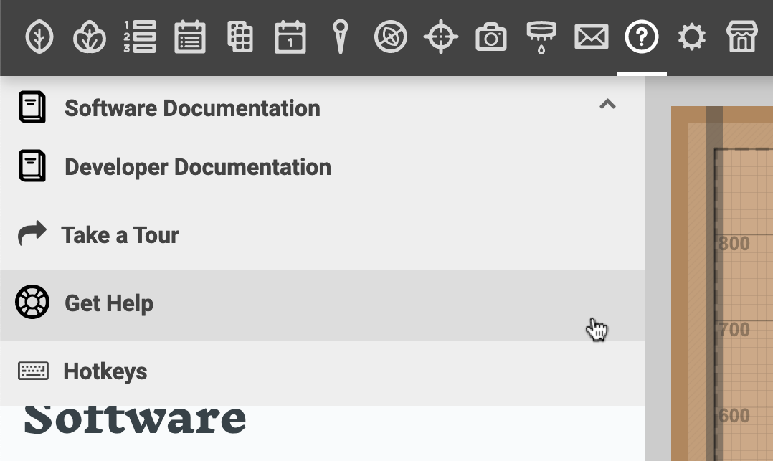
Task: Select the varieties icon with three leaves
Action: [89, 37]
